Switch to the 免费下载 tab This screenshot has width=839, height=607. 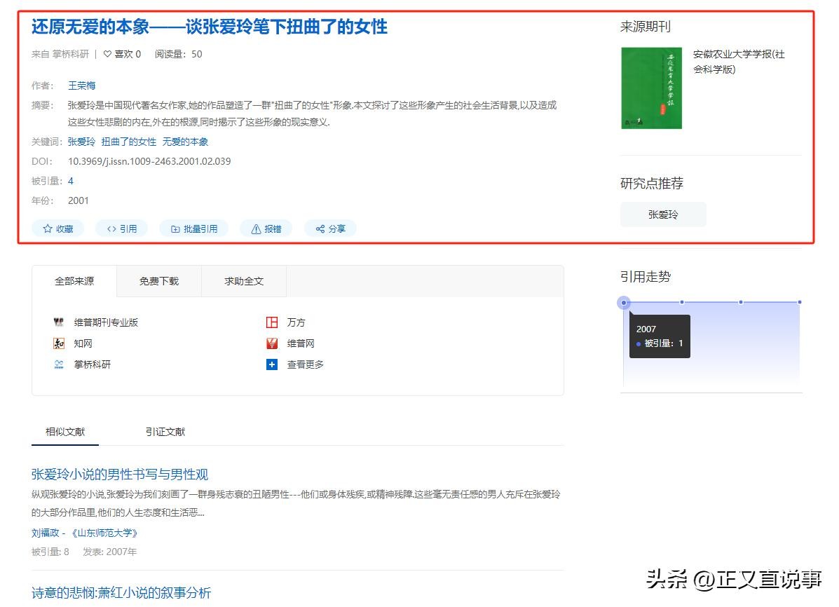tap(159, 281)
